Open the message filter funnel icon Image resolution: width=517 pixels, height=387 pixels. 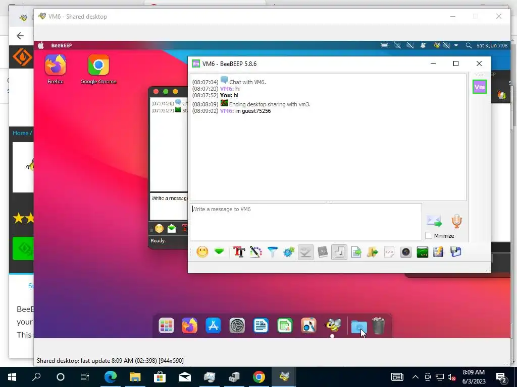272,252
